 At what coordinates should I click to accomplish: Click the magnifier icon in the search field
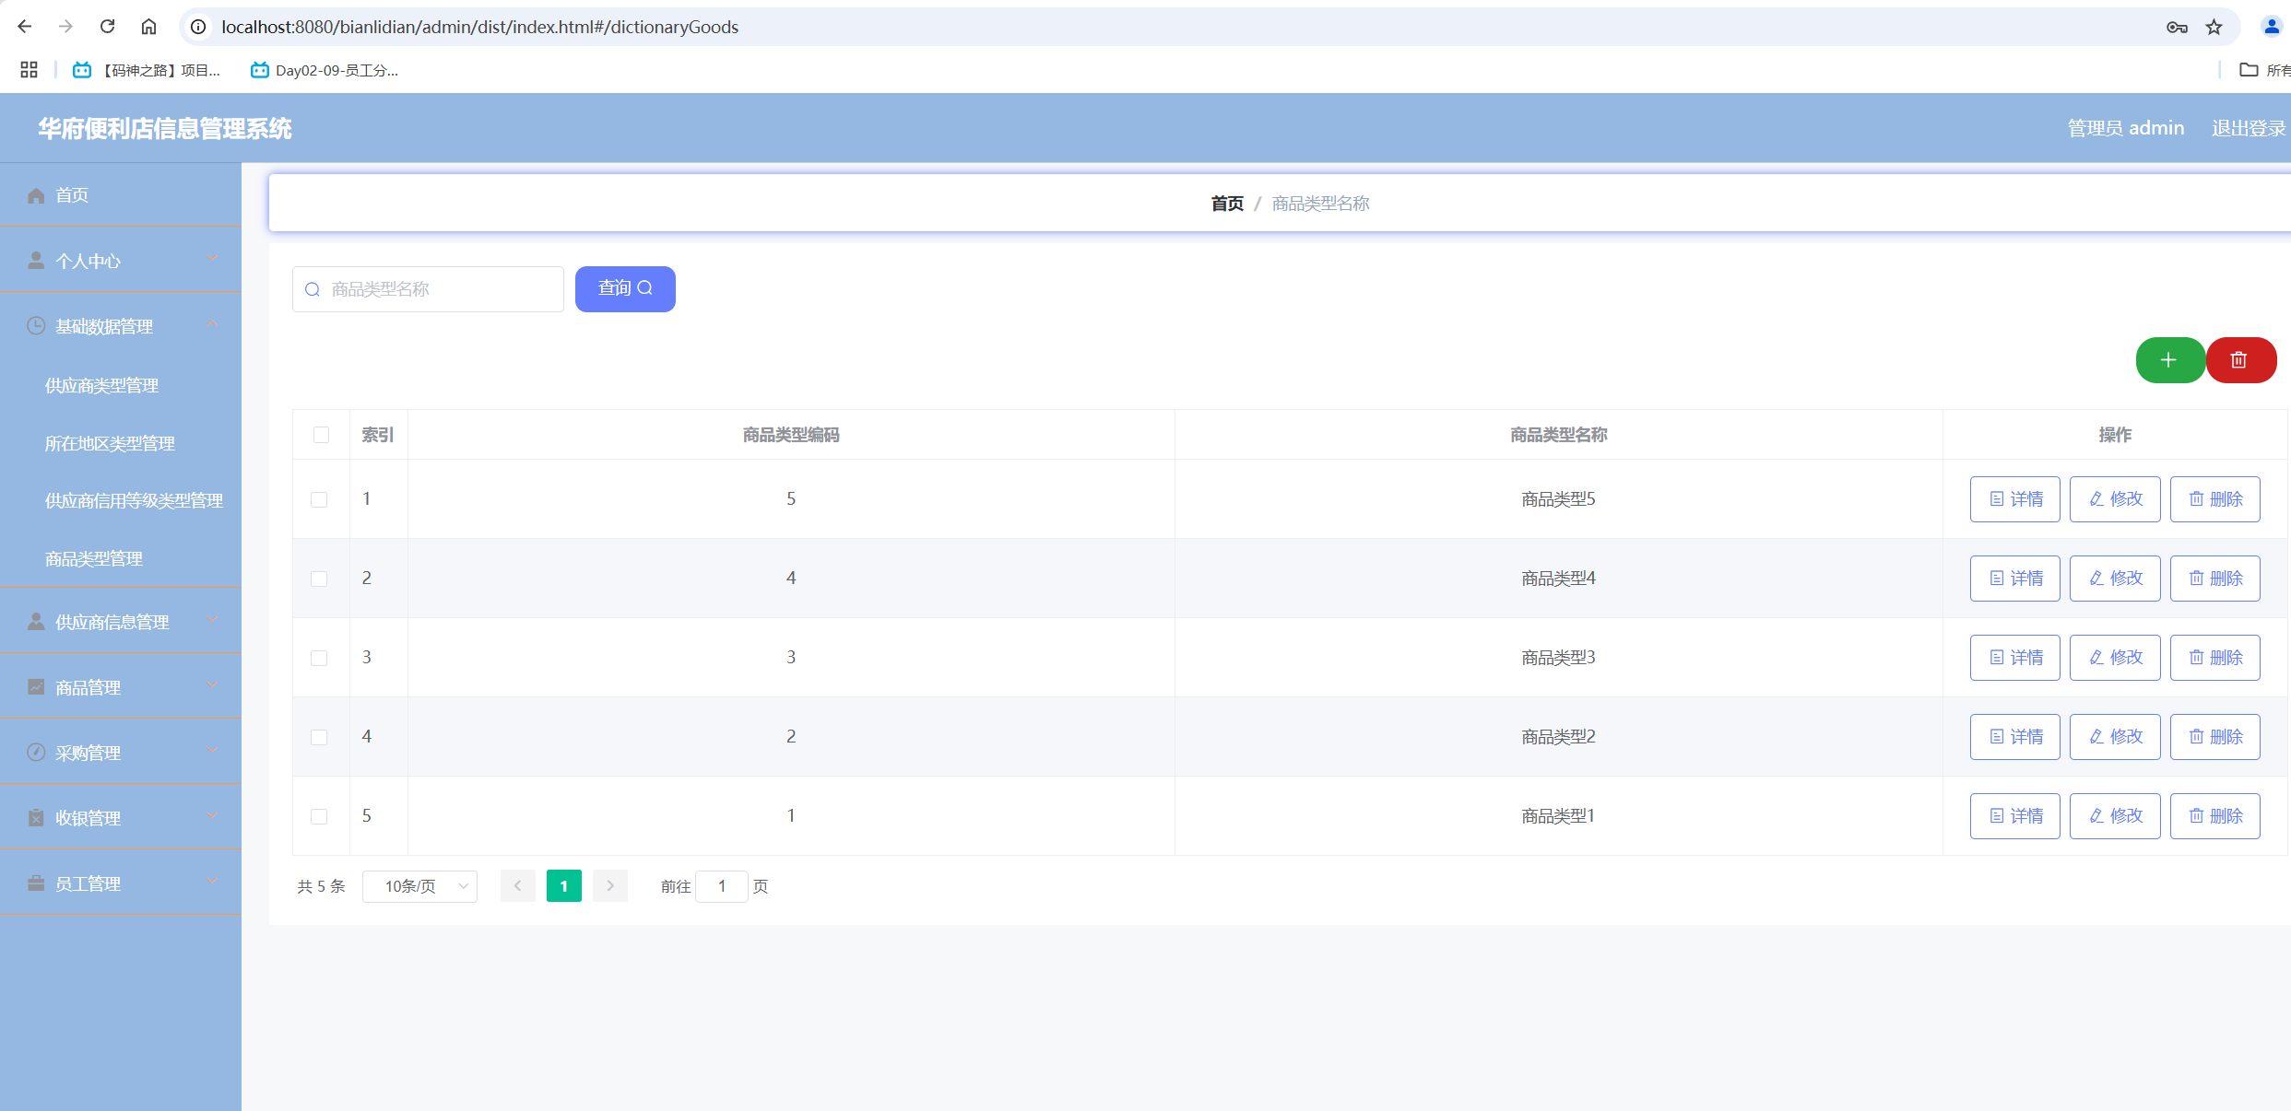pyautogui.click(x=313, y=289)
